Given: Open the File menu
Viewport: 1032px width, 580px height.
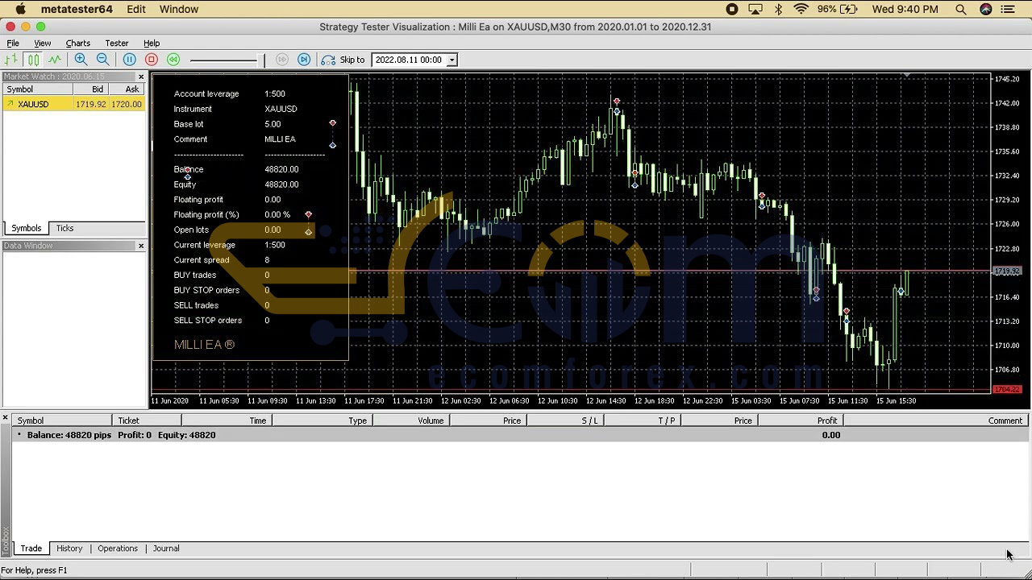Looking at the screenshot, I should [13, 43].
